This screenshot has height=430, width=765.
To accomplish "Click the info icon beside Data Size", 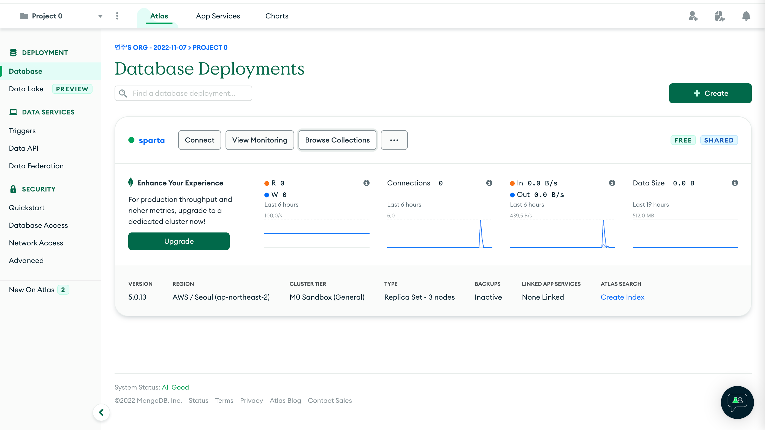I will [735, 183].
